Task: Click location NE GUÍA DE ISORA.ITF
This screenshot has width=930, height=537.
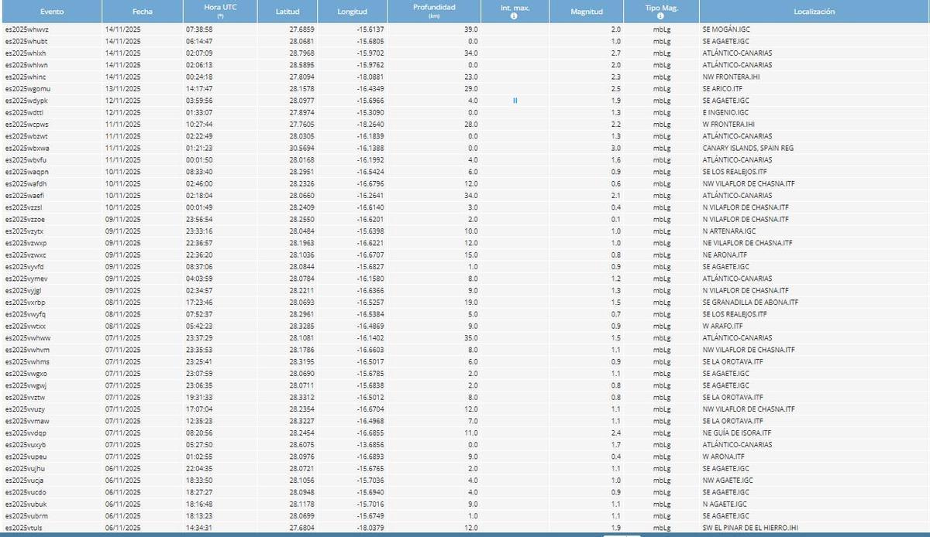Action: 736,433
